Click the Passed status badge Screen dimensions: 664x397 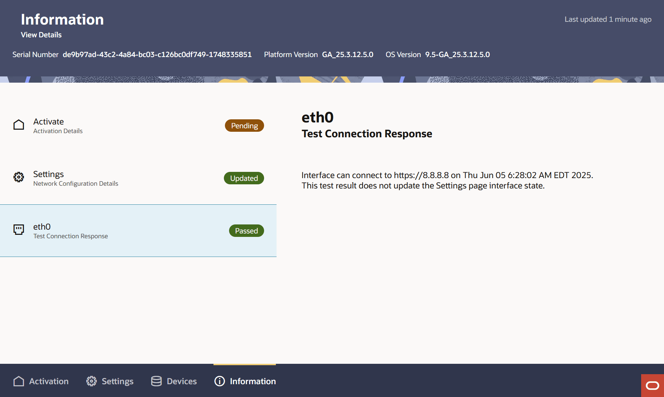click(246, 230)
